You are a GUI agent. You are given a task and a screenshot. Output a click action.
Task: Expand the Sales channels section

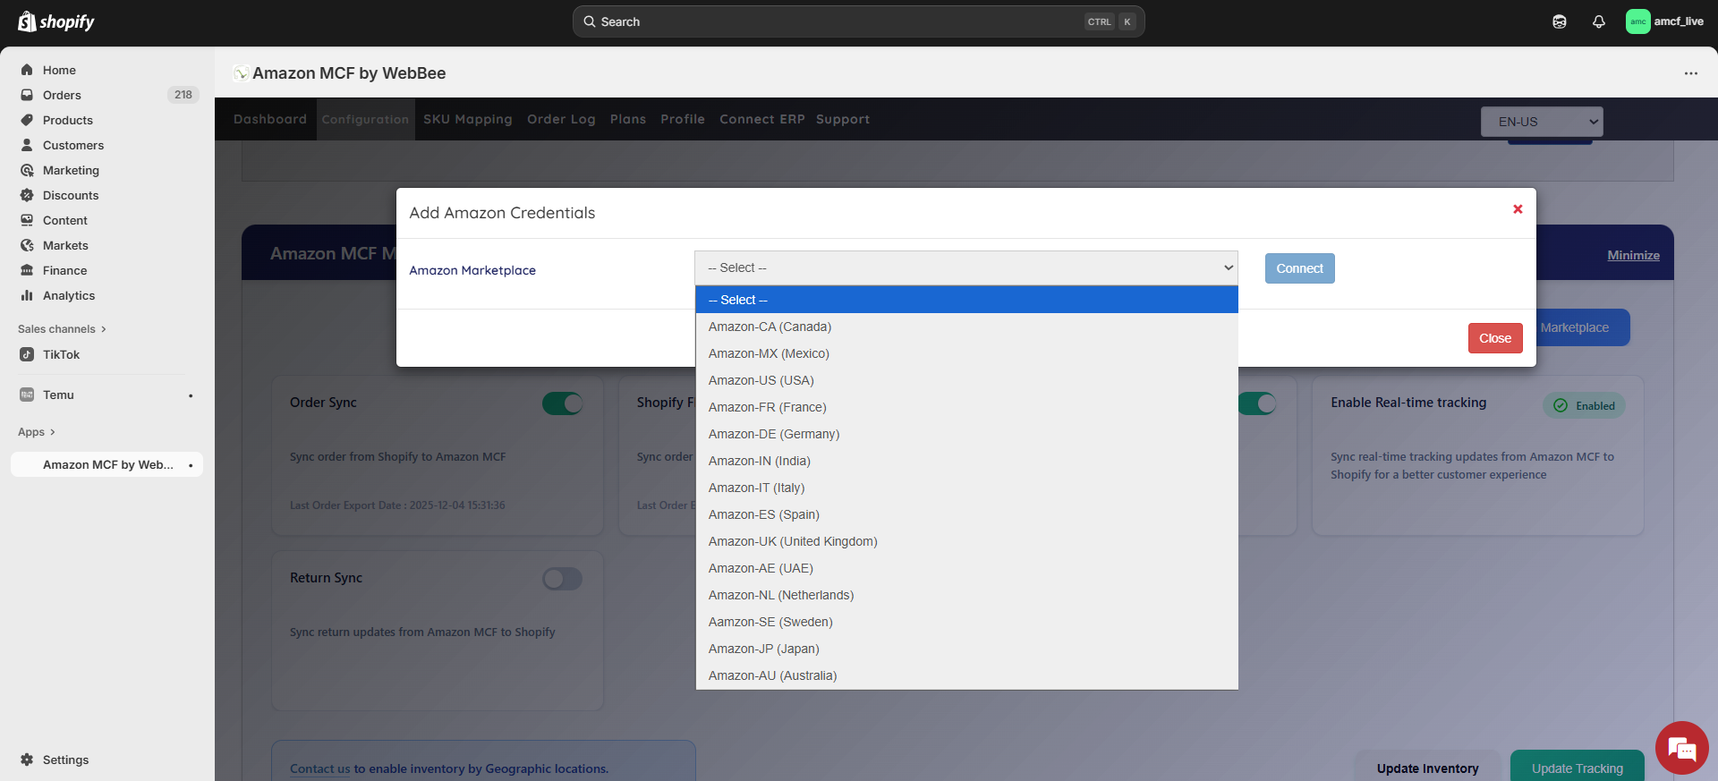point(62,329)
